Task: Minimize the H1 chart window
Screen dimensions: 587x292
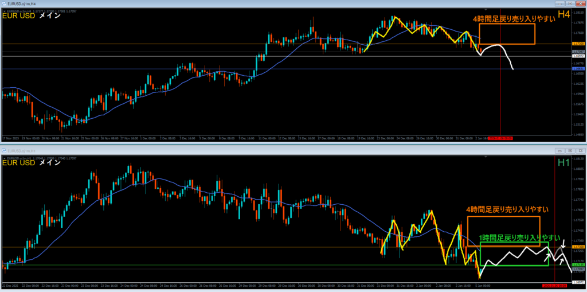Action: point(559,150)
